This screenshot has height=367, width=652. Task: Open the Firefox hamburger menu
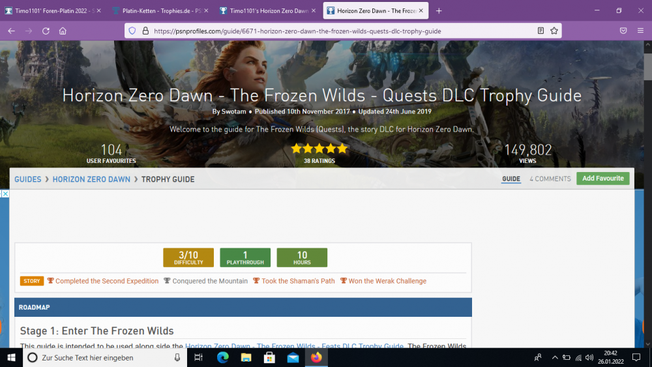click(x=641, y=31)
